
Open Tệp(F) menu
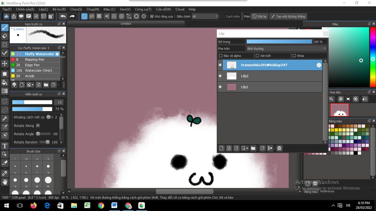[7, 9]
